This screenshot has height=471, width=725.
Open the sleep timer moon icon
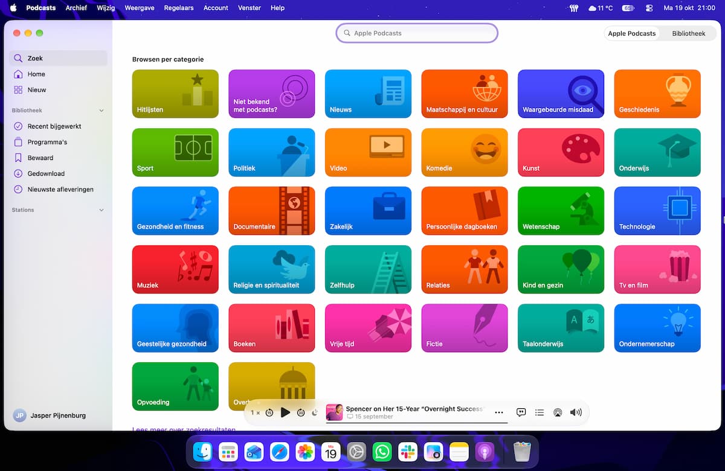(x=315, y=412)
